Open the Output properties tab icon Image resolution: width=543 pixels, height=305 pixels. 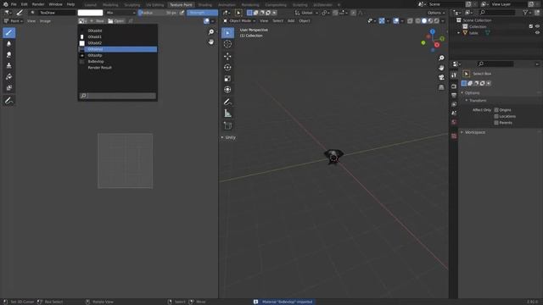454,95
